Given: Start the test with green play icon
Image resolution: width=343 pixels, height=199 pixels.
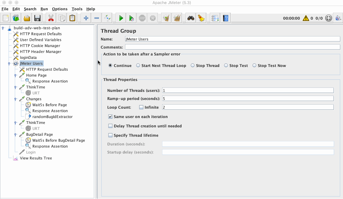Looking at the screenshot, I should (x=121, y=18).
